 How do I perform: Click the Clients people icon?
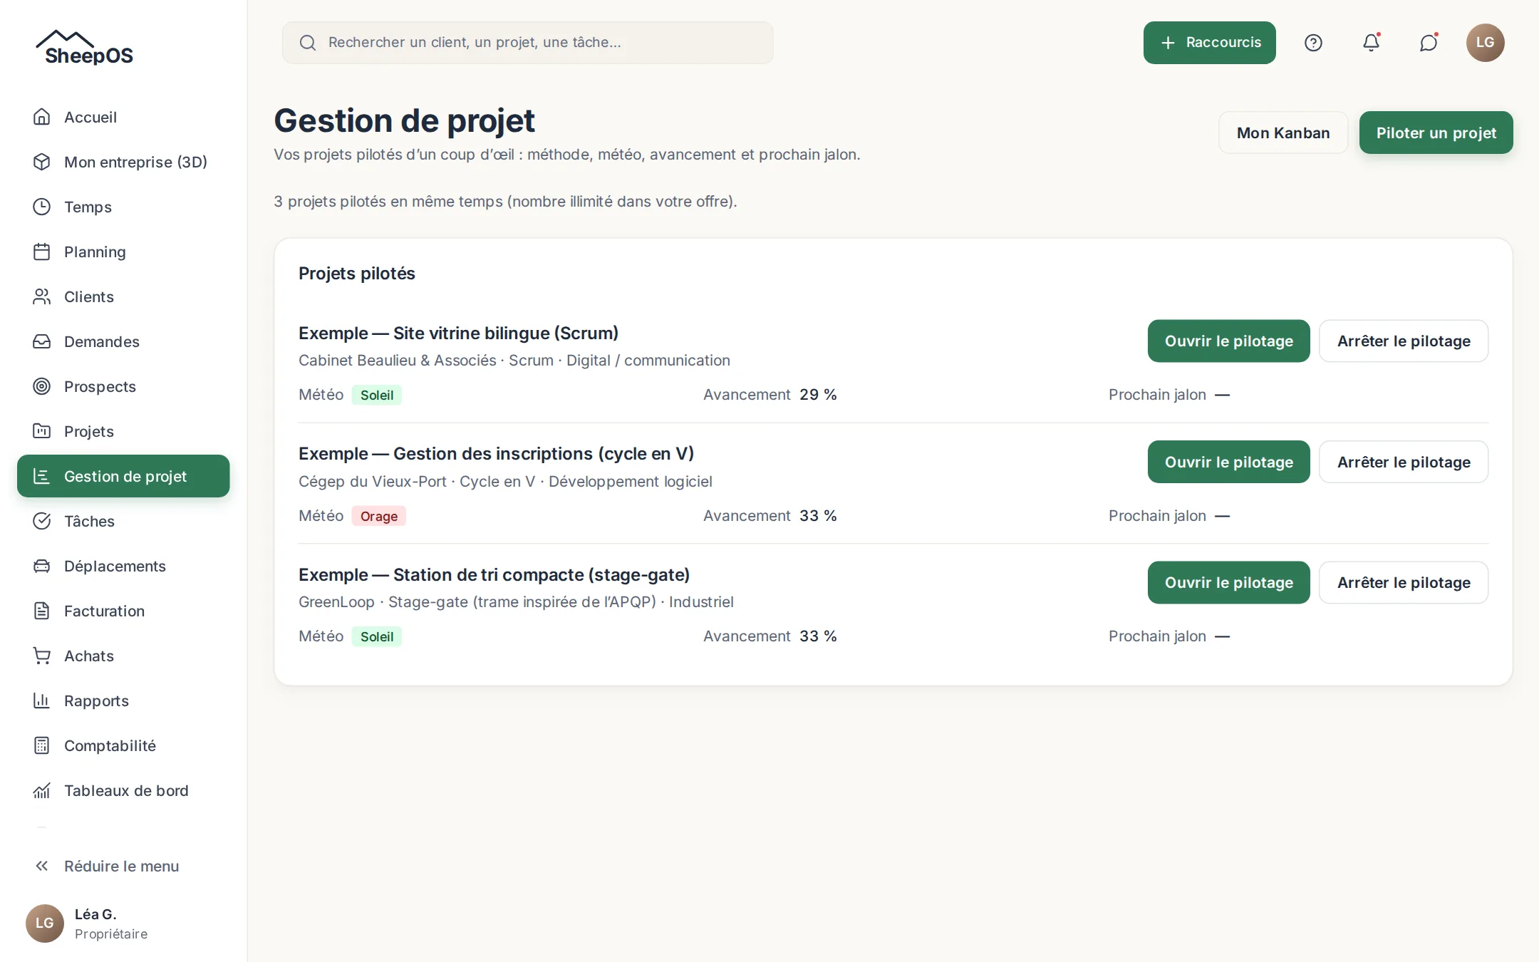[x=42, y=296]
